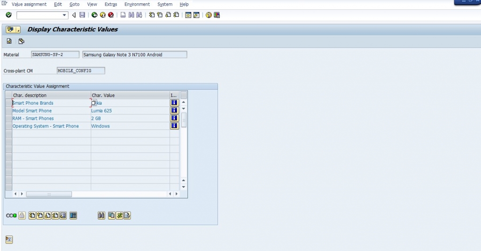Click the padlock icon below the table
The height and width of the screenshot is (251, 481).
point(22,215)
